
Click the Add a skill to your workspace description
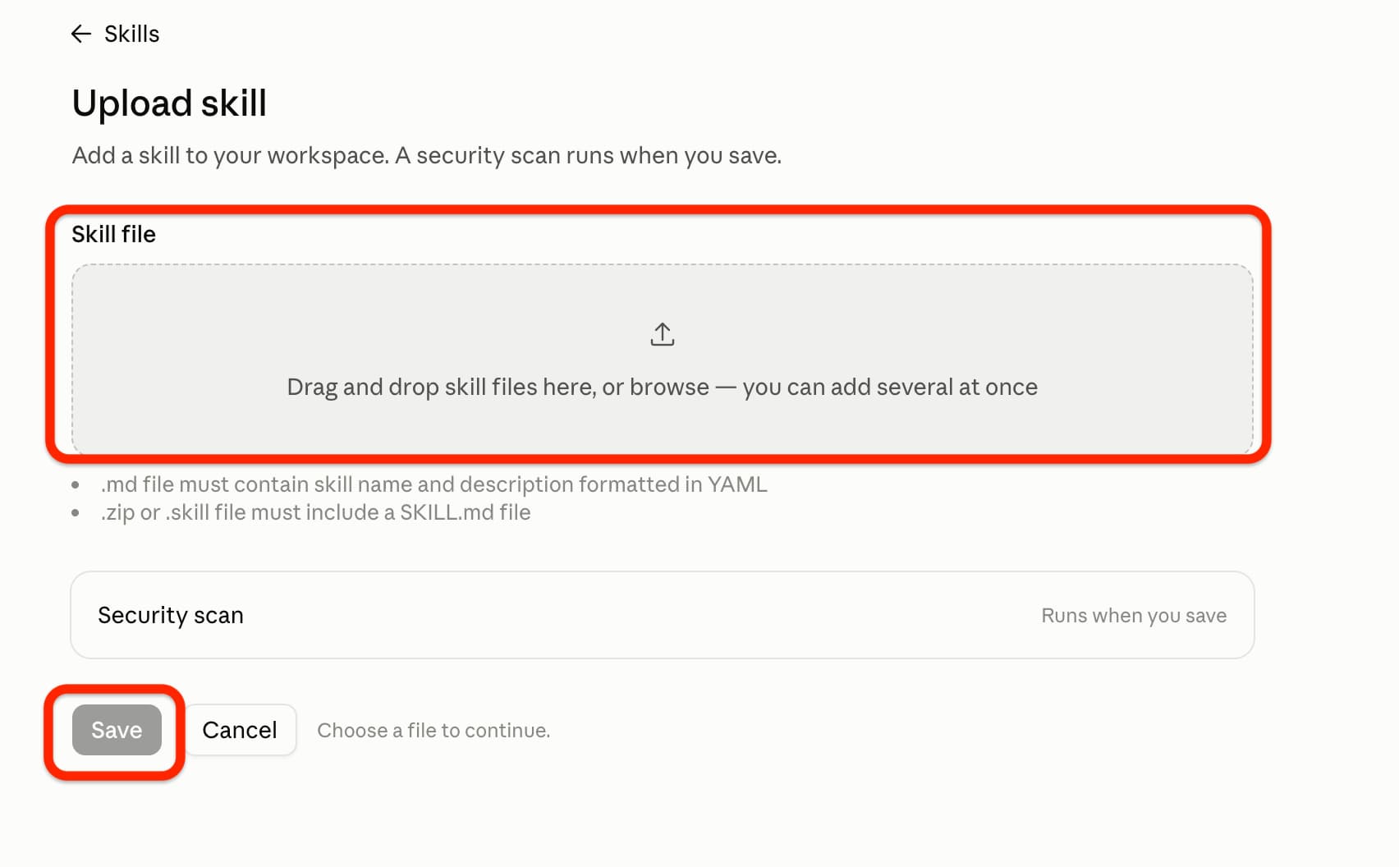(427, 155)
